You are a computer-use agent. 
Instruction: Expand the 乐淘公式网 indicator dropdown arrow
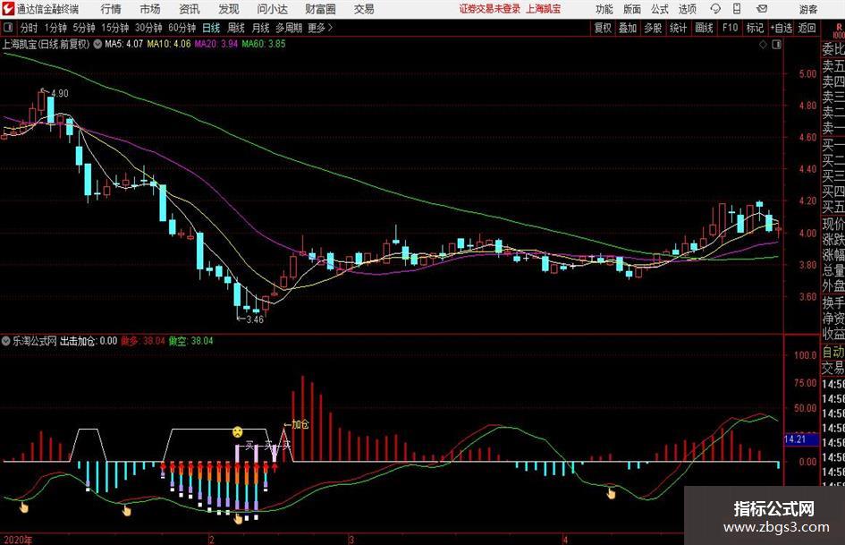[x=6, y=340]
